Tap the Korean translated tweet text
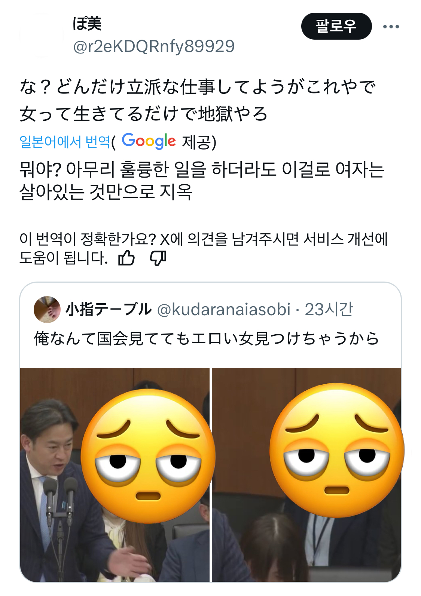421x596 pixels. (202, 181)
